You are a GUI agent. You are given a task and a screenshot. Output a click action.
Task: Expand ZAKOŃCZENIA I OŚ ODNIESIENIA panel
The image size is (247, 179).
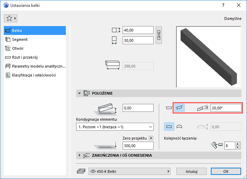click(79, 155)
